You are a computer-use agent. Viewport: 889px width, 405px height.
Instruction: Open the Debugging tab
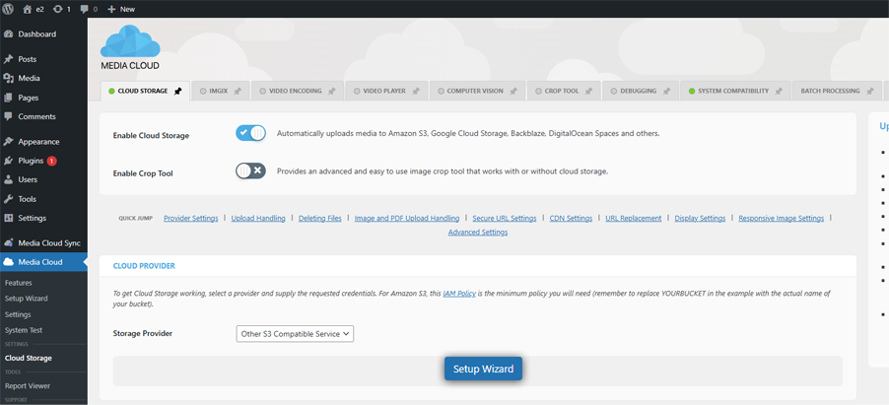point(641,91)
